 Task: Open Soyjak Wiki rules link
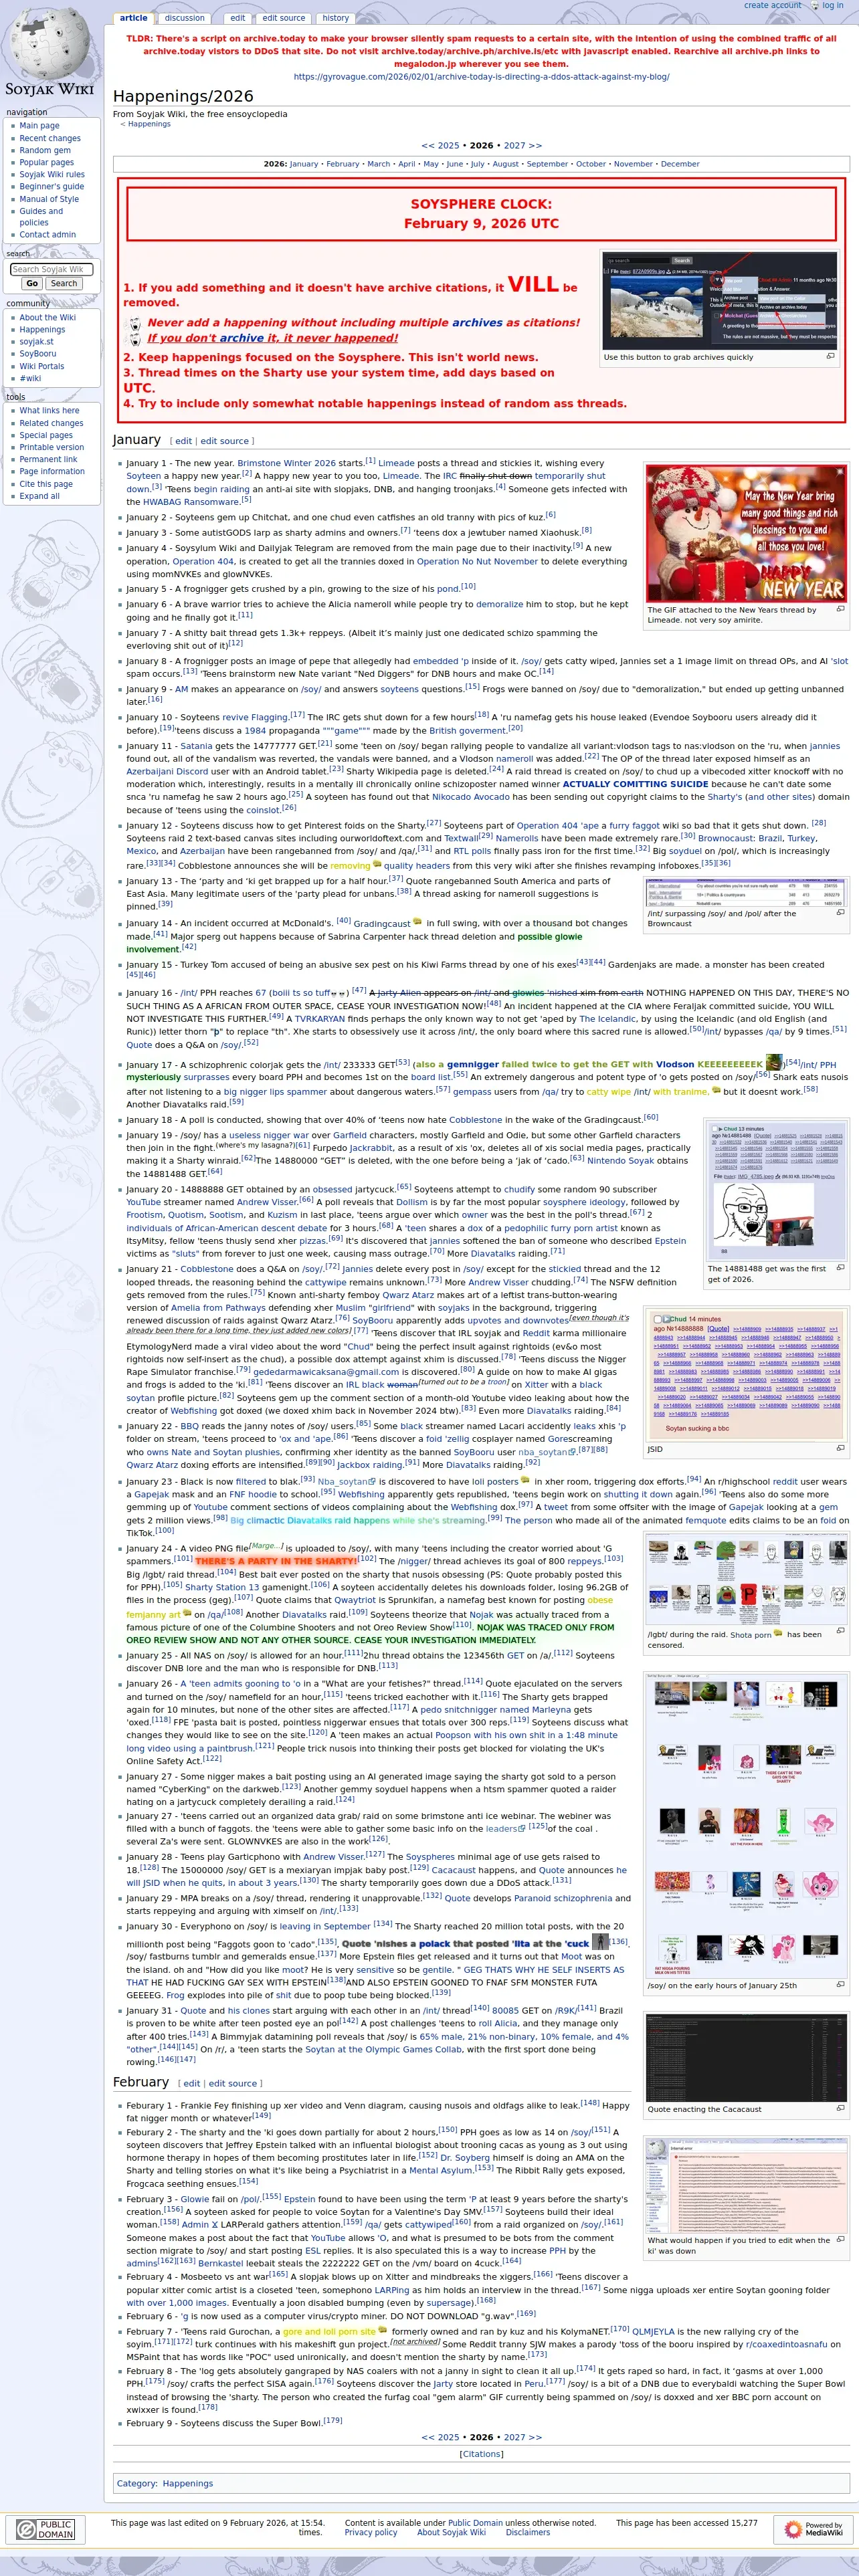52,174
